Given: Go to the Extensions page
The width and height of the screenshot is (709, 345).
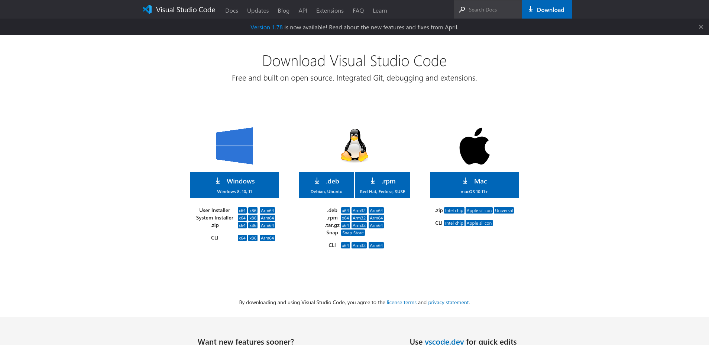Looking at the screenshot, I should click(330, 11).
